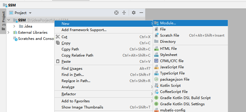Click the Scratch File icon
Image resolution: width=246 pixels, height=112 pixels.
tap(156, 35)
